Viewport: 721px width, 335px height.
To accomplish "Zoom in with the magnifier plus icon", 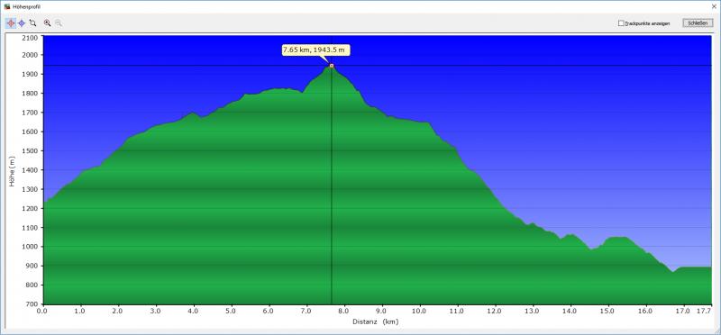I will (x=47, y=23).
